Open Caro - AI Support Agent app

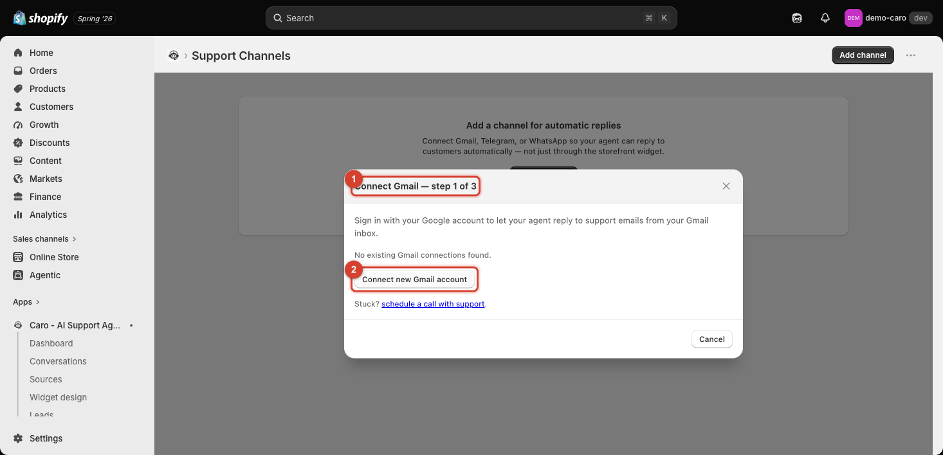(75, 325)
